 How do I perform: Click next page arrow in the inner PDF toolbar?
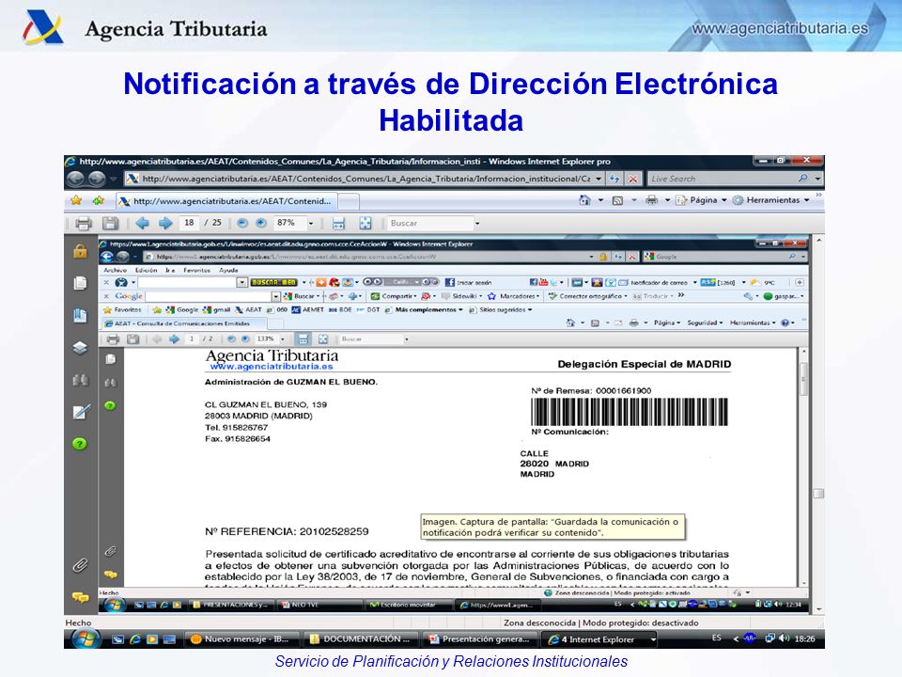(174, 339)
